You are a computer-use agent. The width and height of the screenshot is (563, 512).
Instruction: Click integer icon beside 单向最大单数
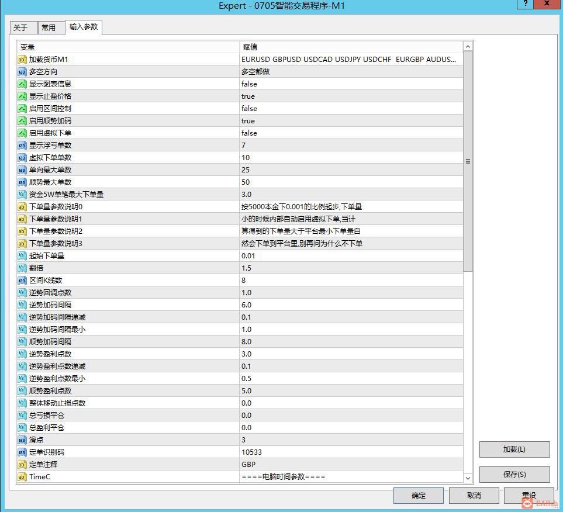(x=22, y=170)
